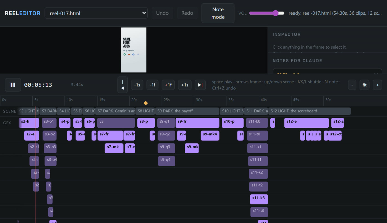Click the ready: reel-017.html status text
This screenshot has width=387, height=223.
click(x=335, y=13)
